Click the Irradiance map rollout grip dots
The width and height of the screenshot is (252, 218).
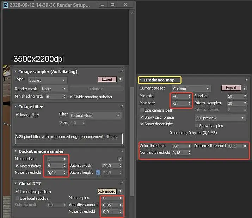[x=246, y=80]
